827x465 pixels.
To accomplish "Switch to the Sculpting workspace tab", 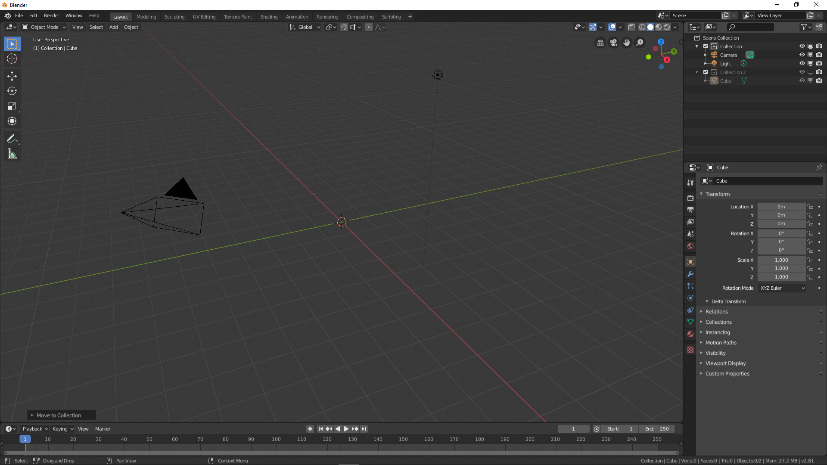I will coord(174,17).
